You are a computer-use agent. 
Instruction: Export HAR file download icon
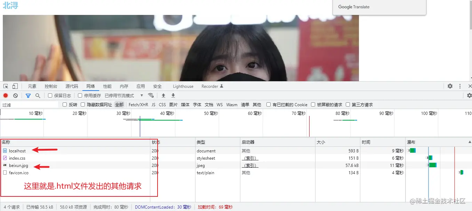pos(173,95)
